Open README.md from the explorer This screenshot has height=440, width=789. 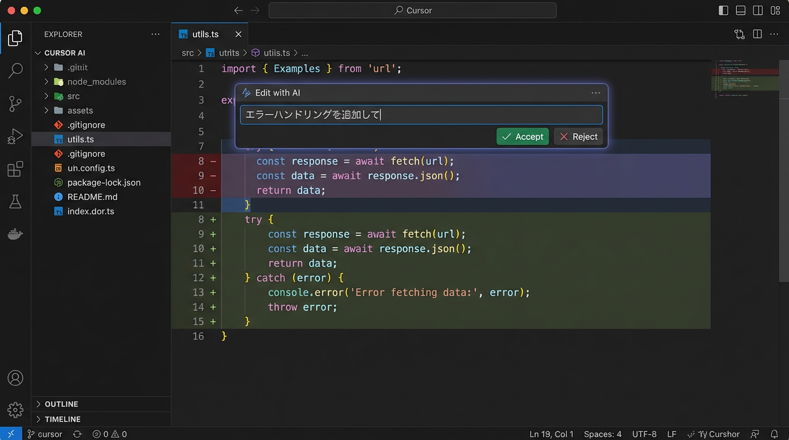[x=92, y=197]
